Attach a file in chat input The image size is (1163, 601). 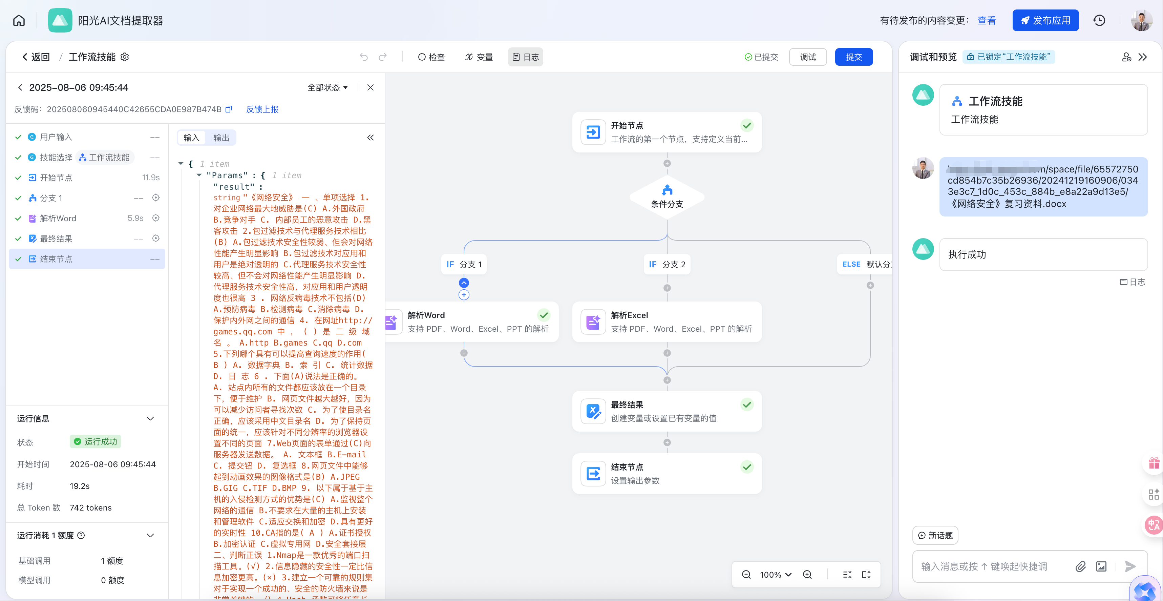pyautogui.click(x=1080, y=566)
